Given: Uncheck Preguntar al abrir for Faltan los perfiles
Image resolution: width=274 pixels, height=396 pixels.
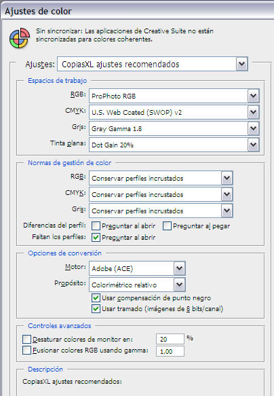Looking at the screenshot, I should tap(96, 238).
